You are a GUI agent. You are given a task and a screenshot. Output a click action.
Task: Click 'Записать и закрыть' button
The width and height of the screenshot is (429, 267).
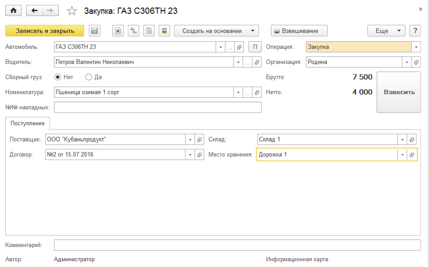coord(45,31)
